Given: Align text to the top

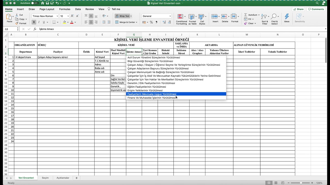Looking at the screenshot, I should coord(86,16).
